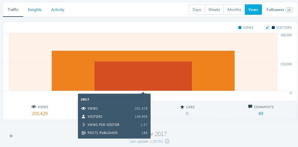Click the Last update: 1:28 PM text

pyautogui.click(x=146, y=141)
